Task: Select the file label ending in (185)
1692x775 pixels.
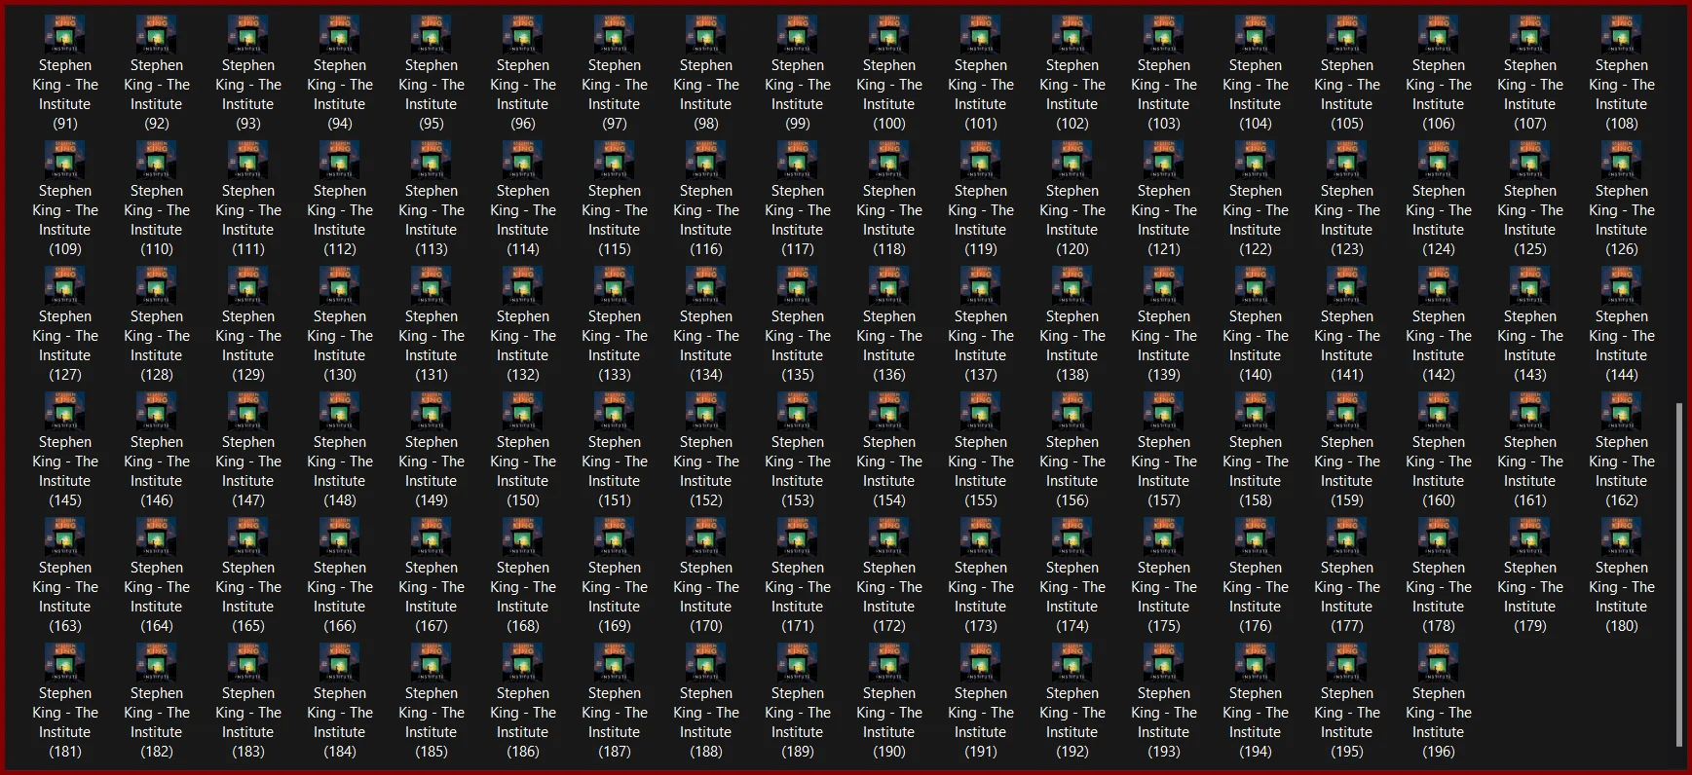Action: (x=432, y=722)
